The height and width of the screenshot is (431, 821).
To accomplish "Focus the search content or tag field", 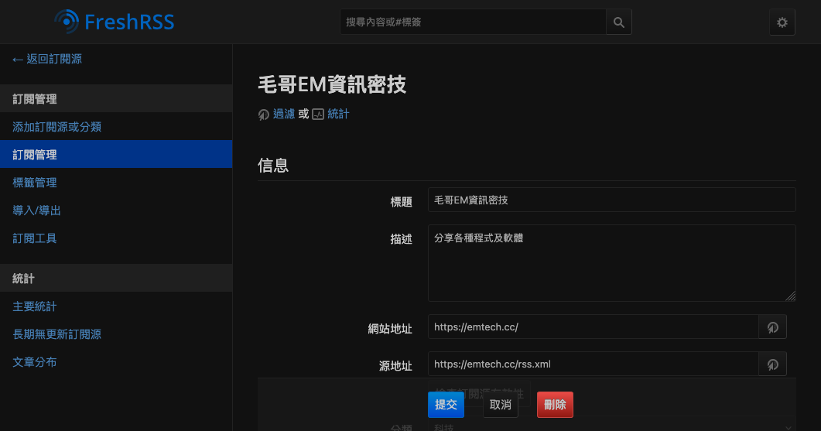I will (474, 22).
